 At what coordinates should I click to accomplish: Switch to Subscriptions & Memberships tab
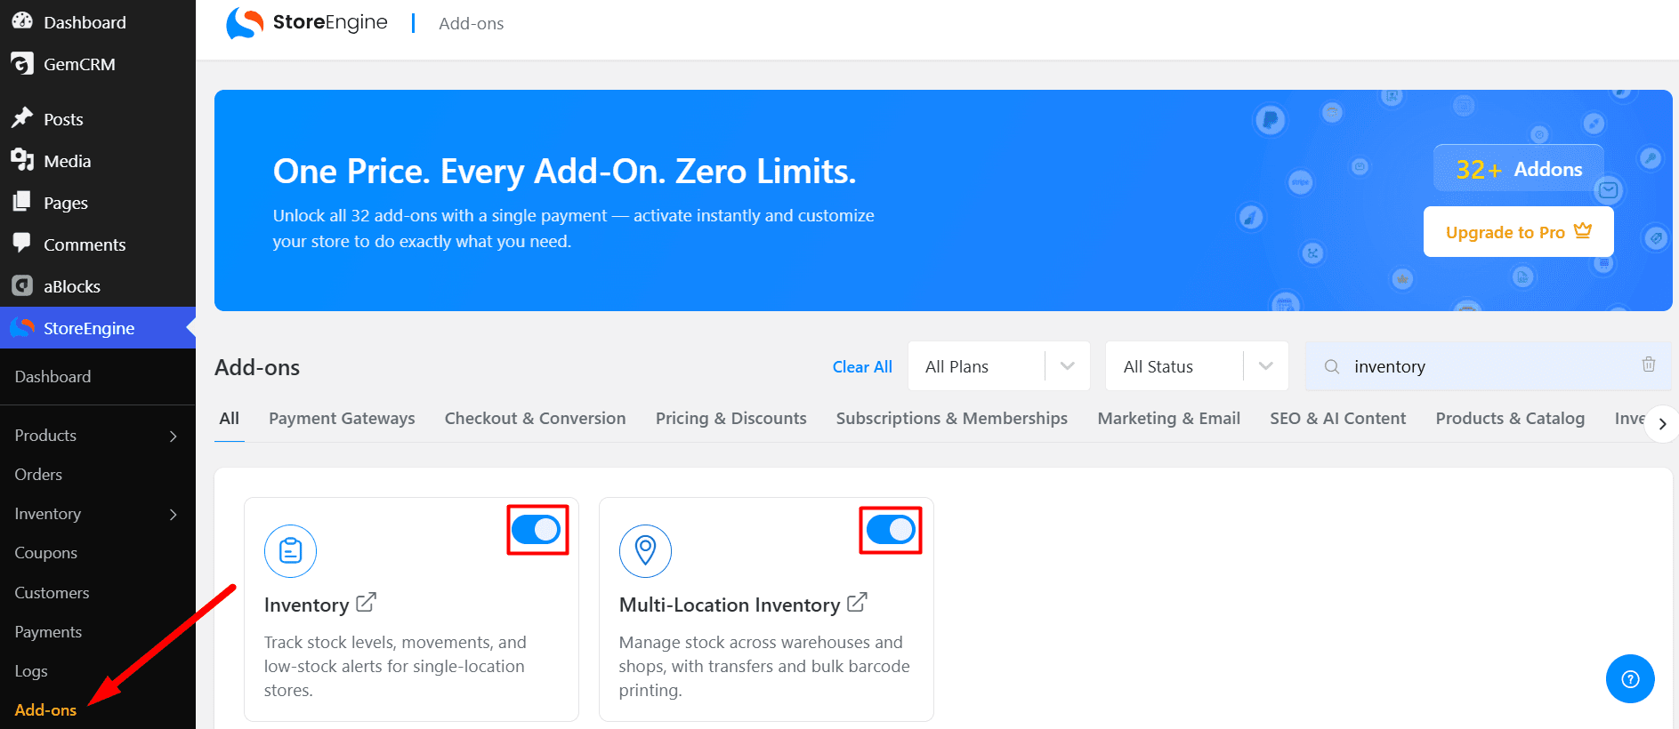point(952,419)
